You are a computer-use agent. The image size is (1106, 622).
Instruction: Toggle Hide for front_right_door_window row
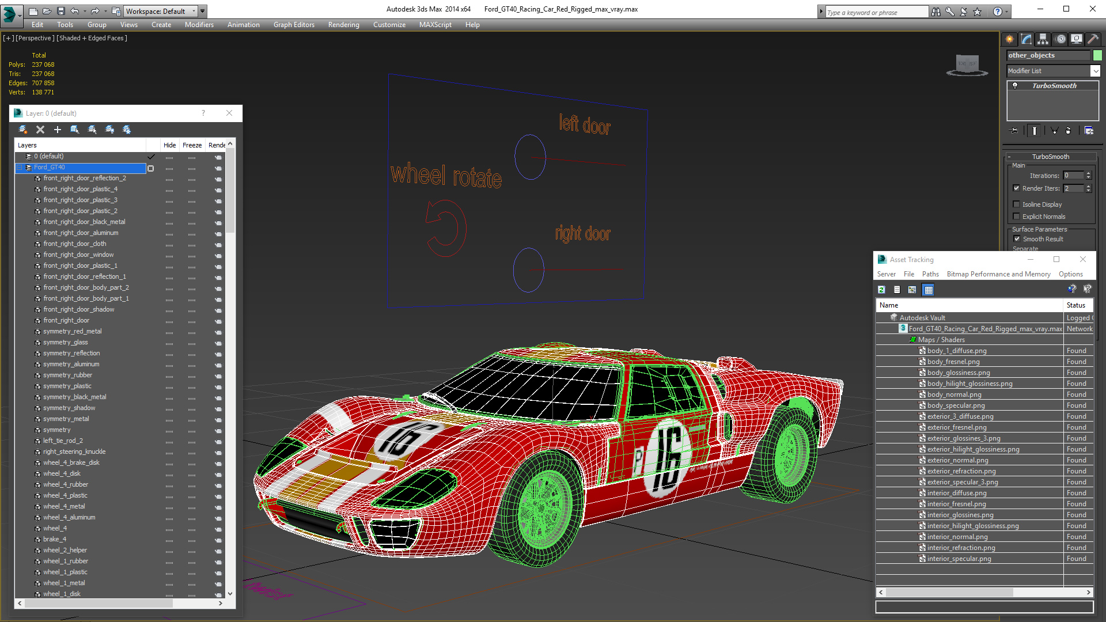(x=169, y=255)
